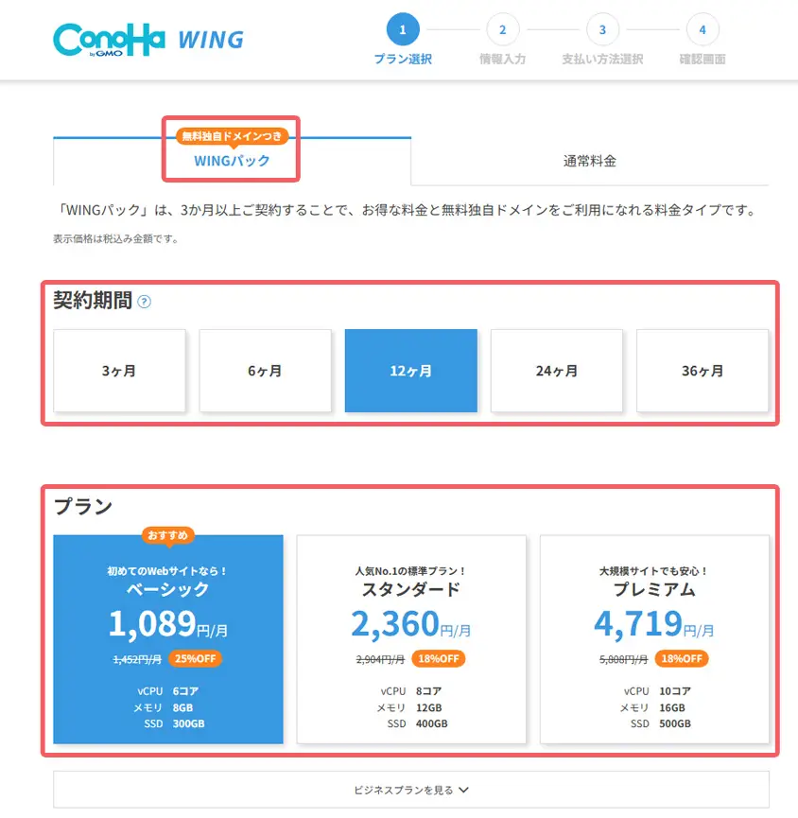Select the 24ヶ月 contract period
The width and height of the screenshot is (798, 818).
556,371
